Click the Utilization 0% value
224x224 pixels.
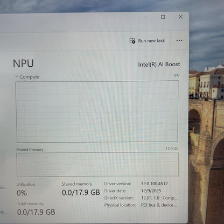22,193
